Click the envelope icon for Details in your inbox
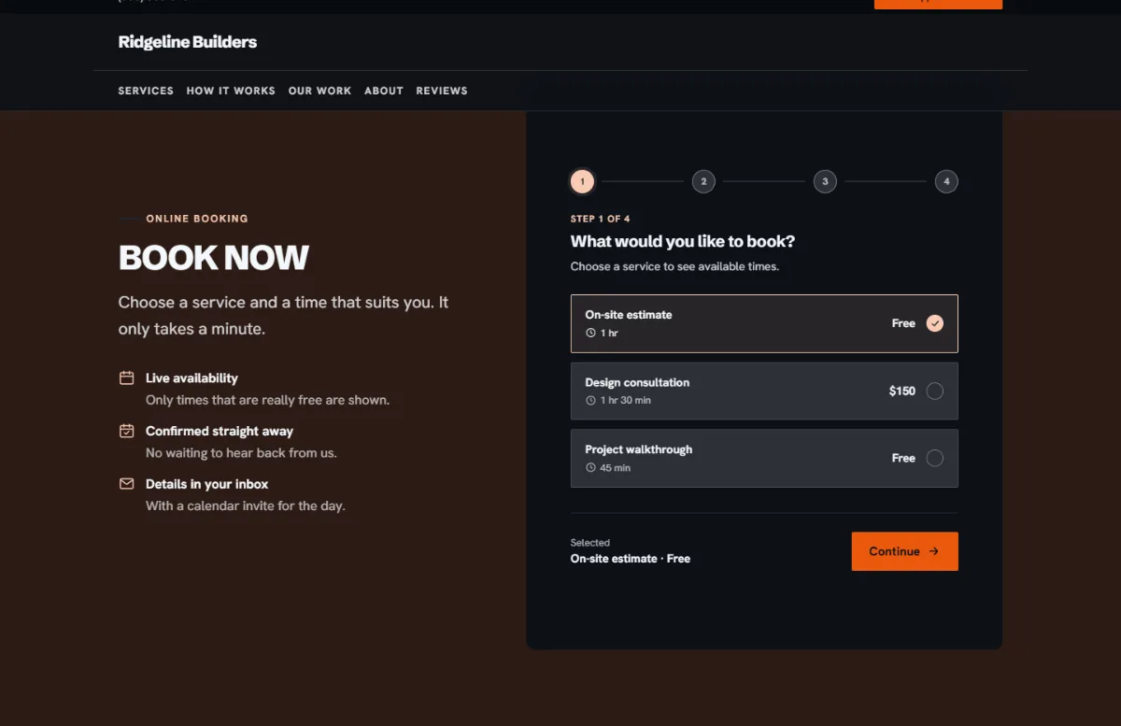 [x=126, y=484]
